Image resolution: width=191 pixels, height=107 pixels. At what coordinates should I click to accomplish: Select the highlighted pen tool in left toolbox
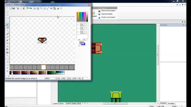(x=7, y=24)
